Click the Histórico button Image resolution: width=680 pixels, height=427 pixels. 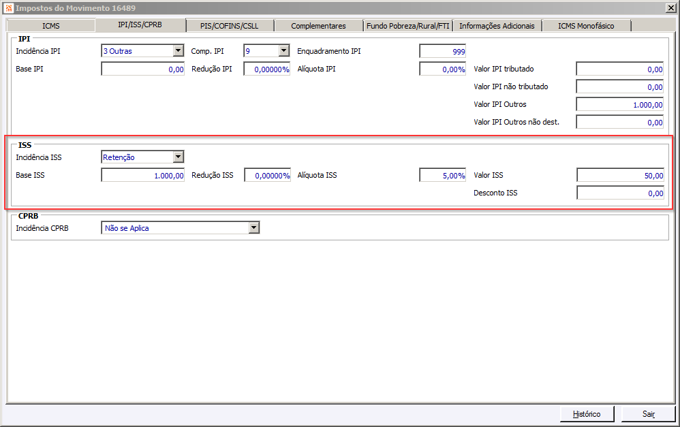(x=587, y=414)
